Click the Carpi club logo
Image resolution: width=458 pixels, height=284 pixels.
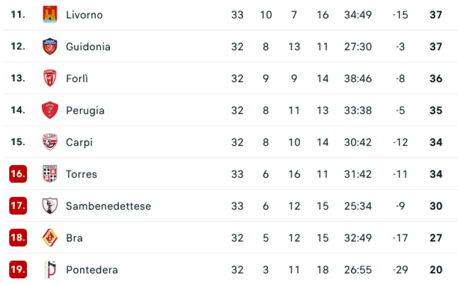50,142
